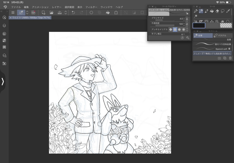This screenshot has width=234, height=163.
Task: Click the Scale/Rotate transform icon
Action: (x=116, y=13)
